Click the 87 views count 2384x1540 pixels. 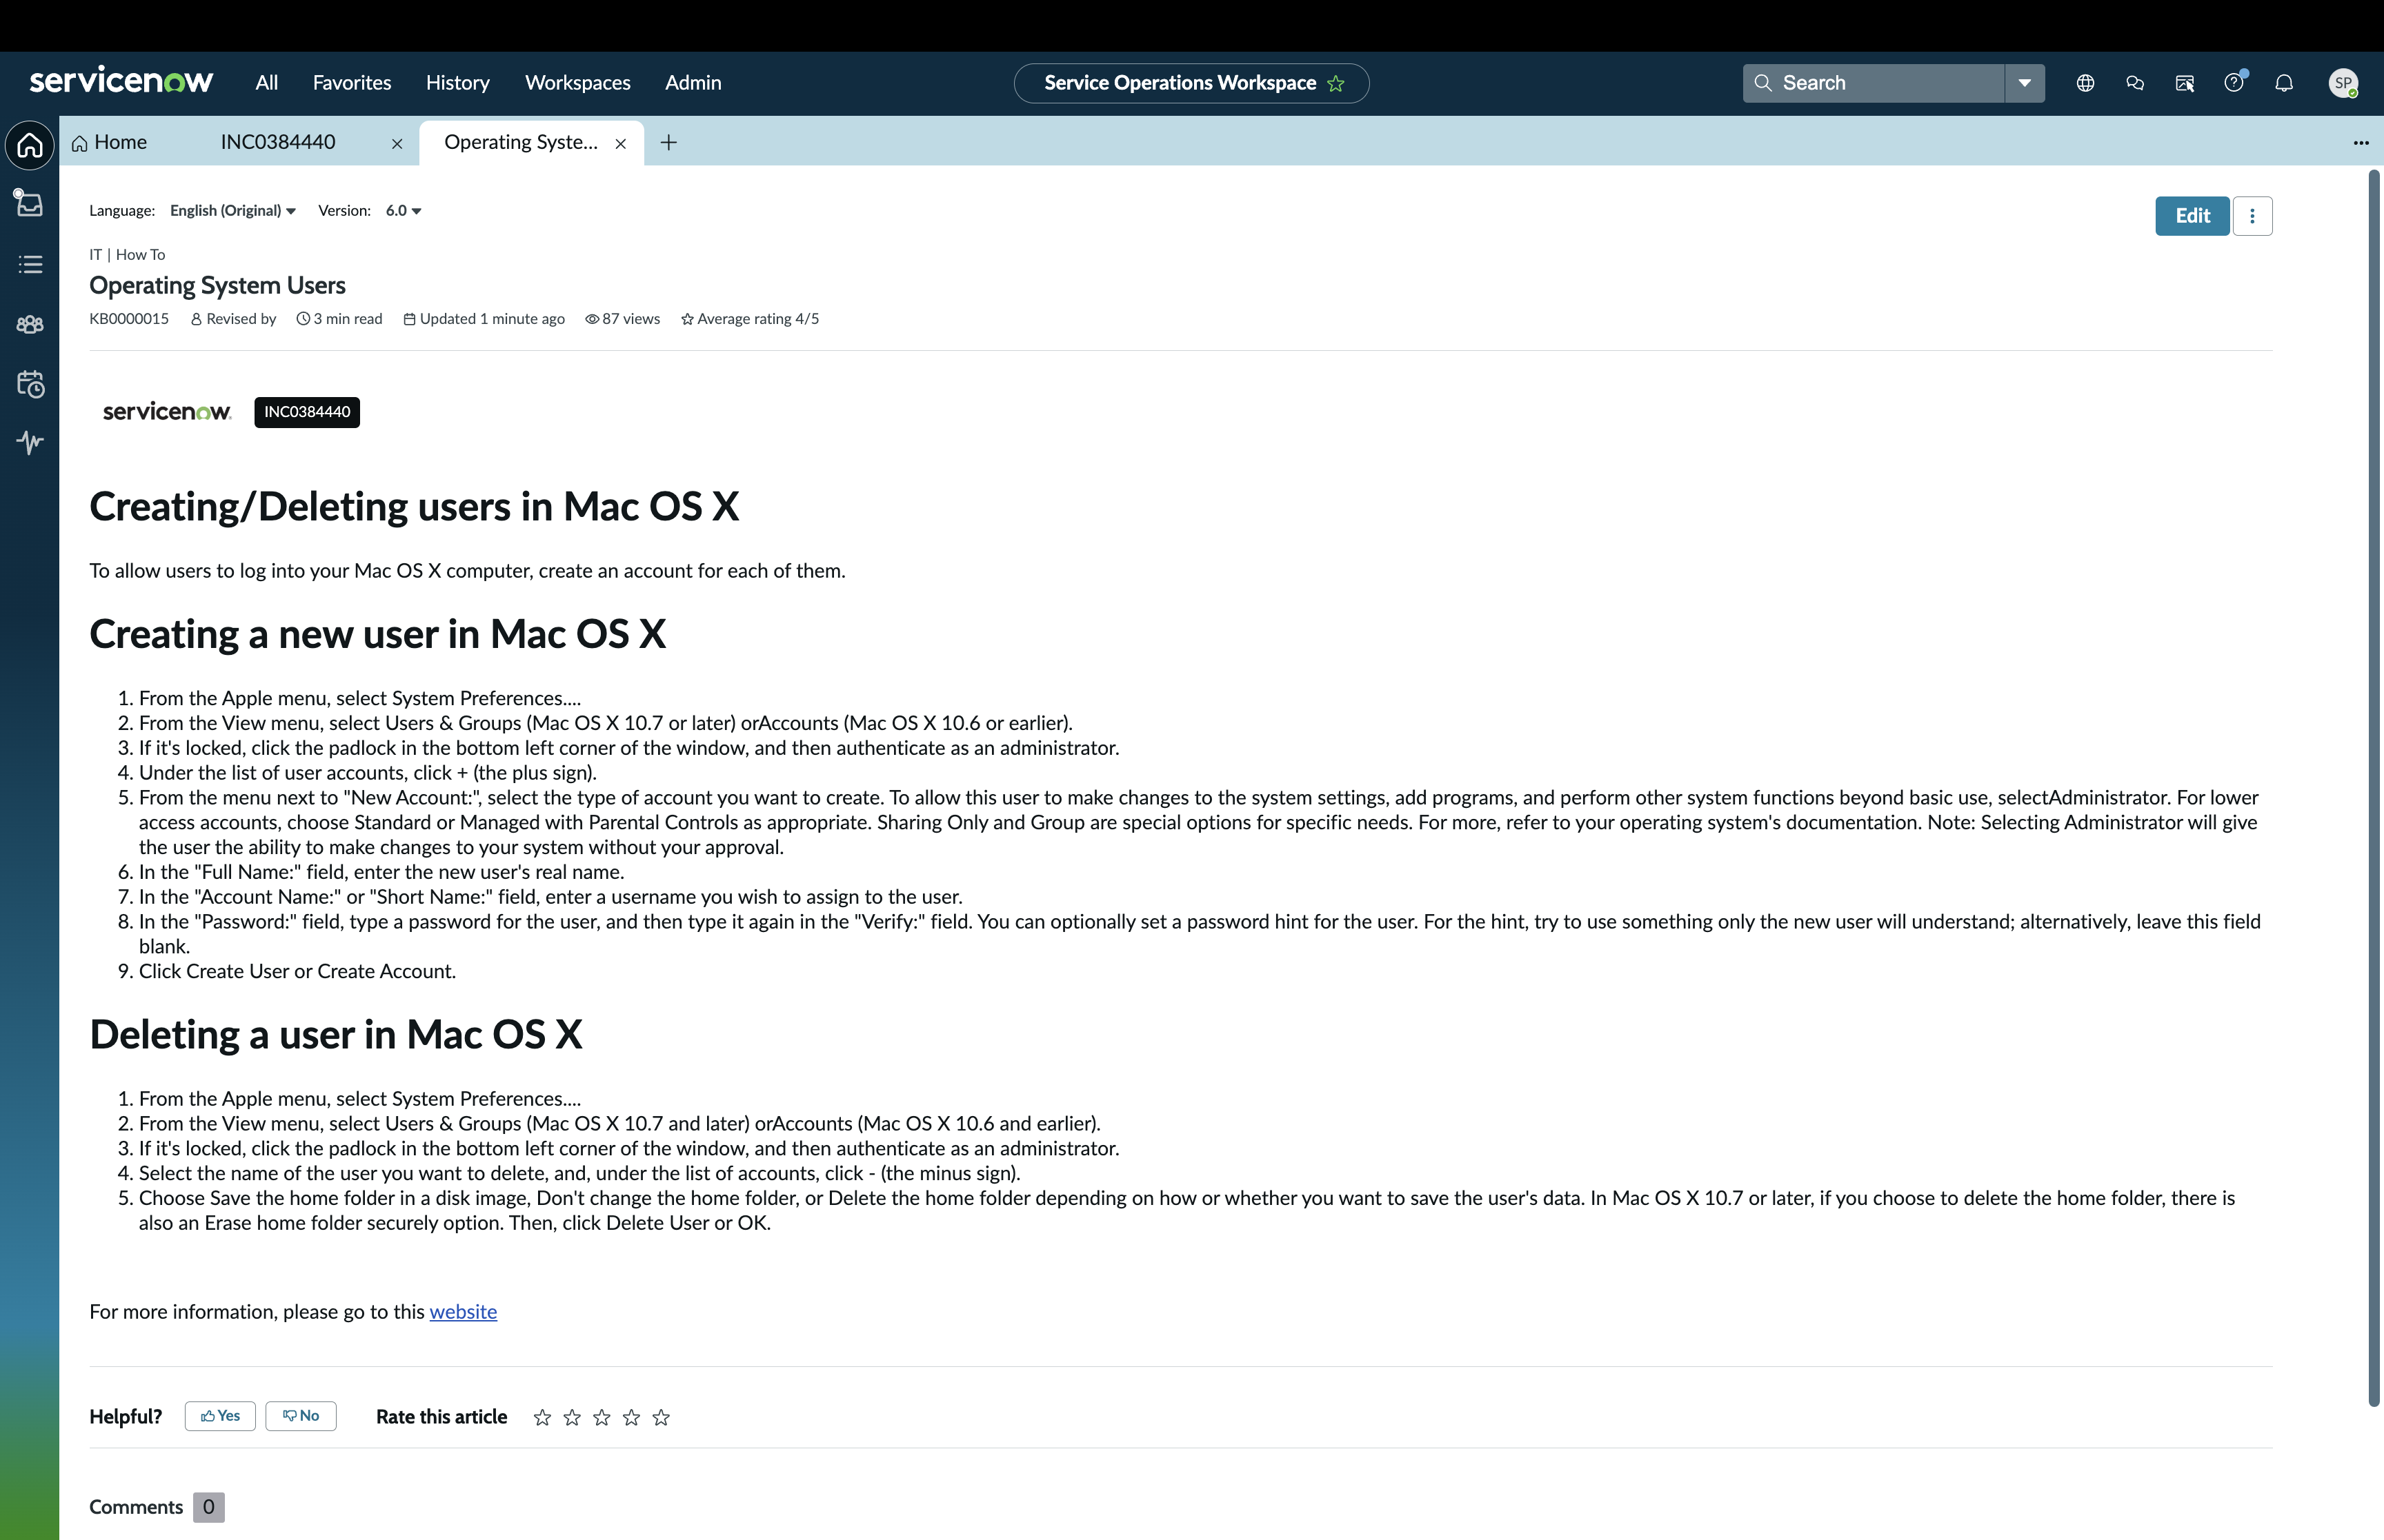[x=622, y=319]
